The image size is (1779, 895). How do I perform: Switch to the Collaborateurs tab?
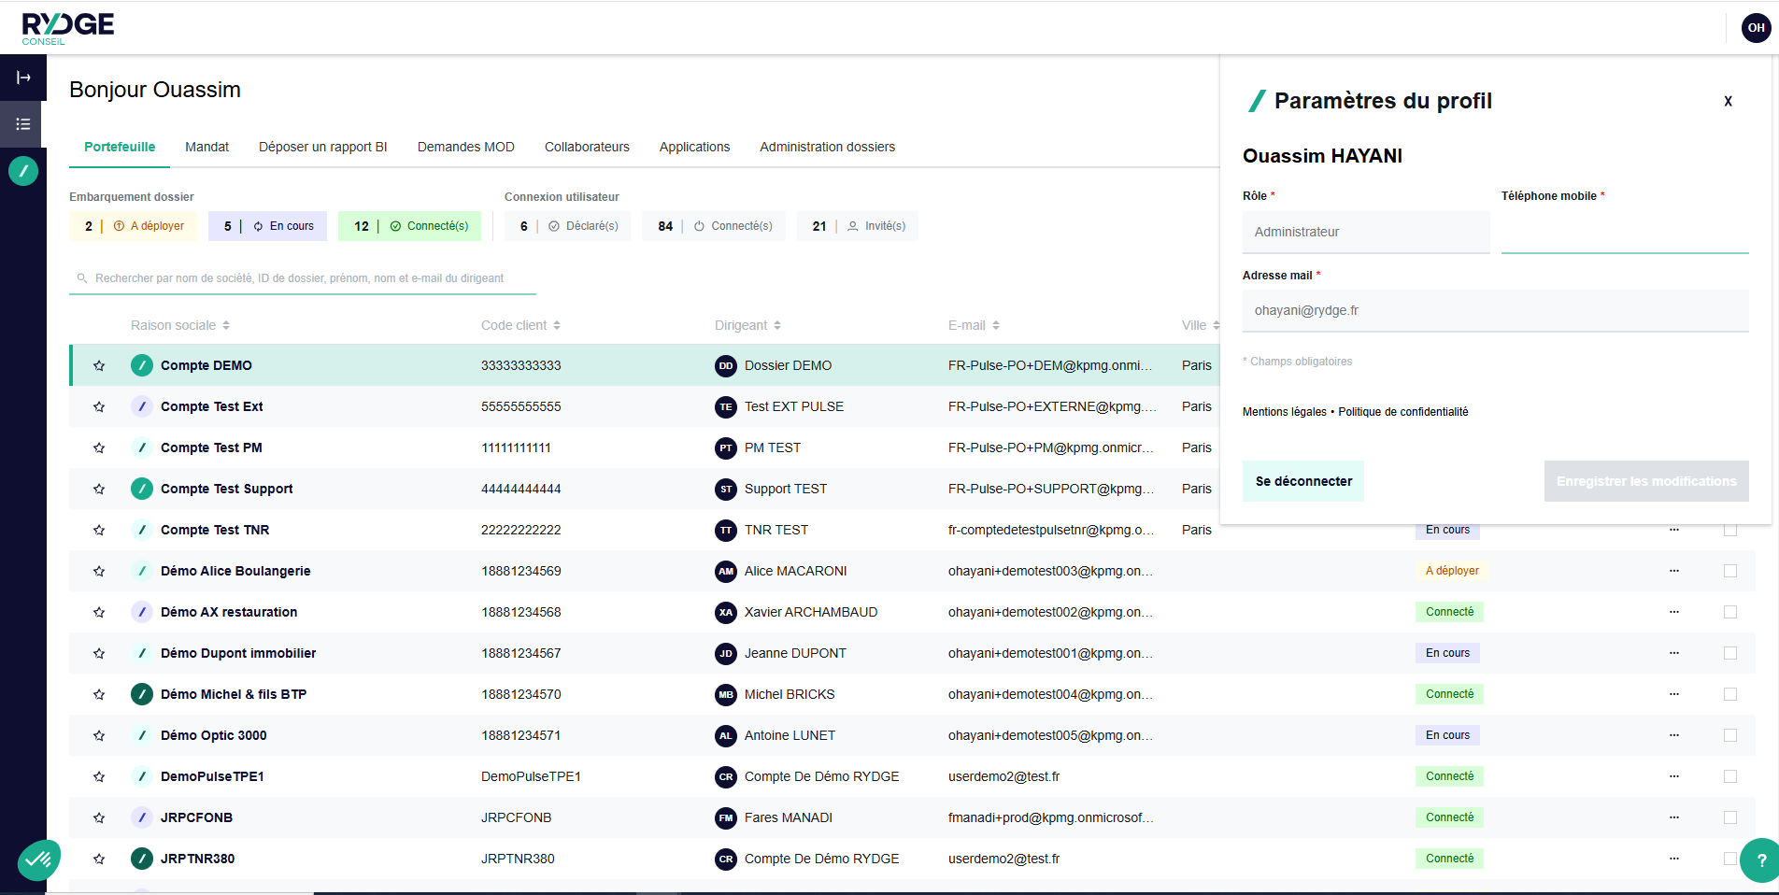pos(587,147)
